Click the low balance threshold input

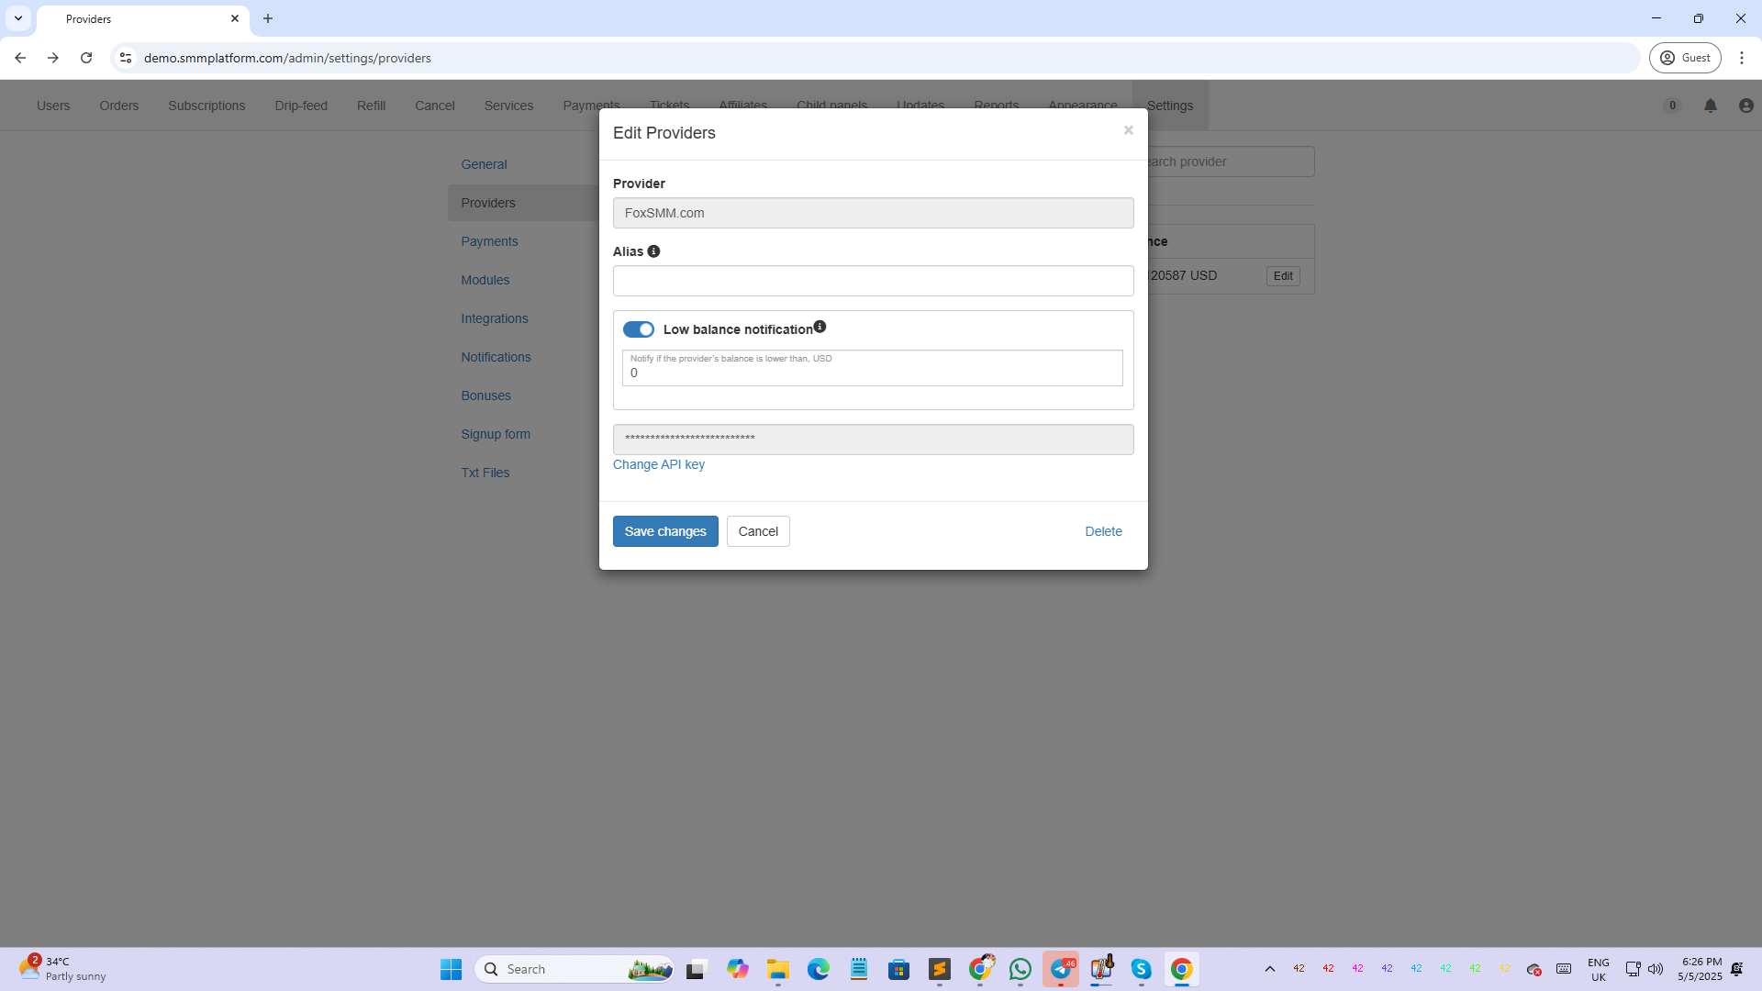point(872,373)
